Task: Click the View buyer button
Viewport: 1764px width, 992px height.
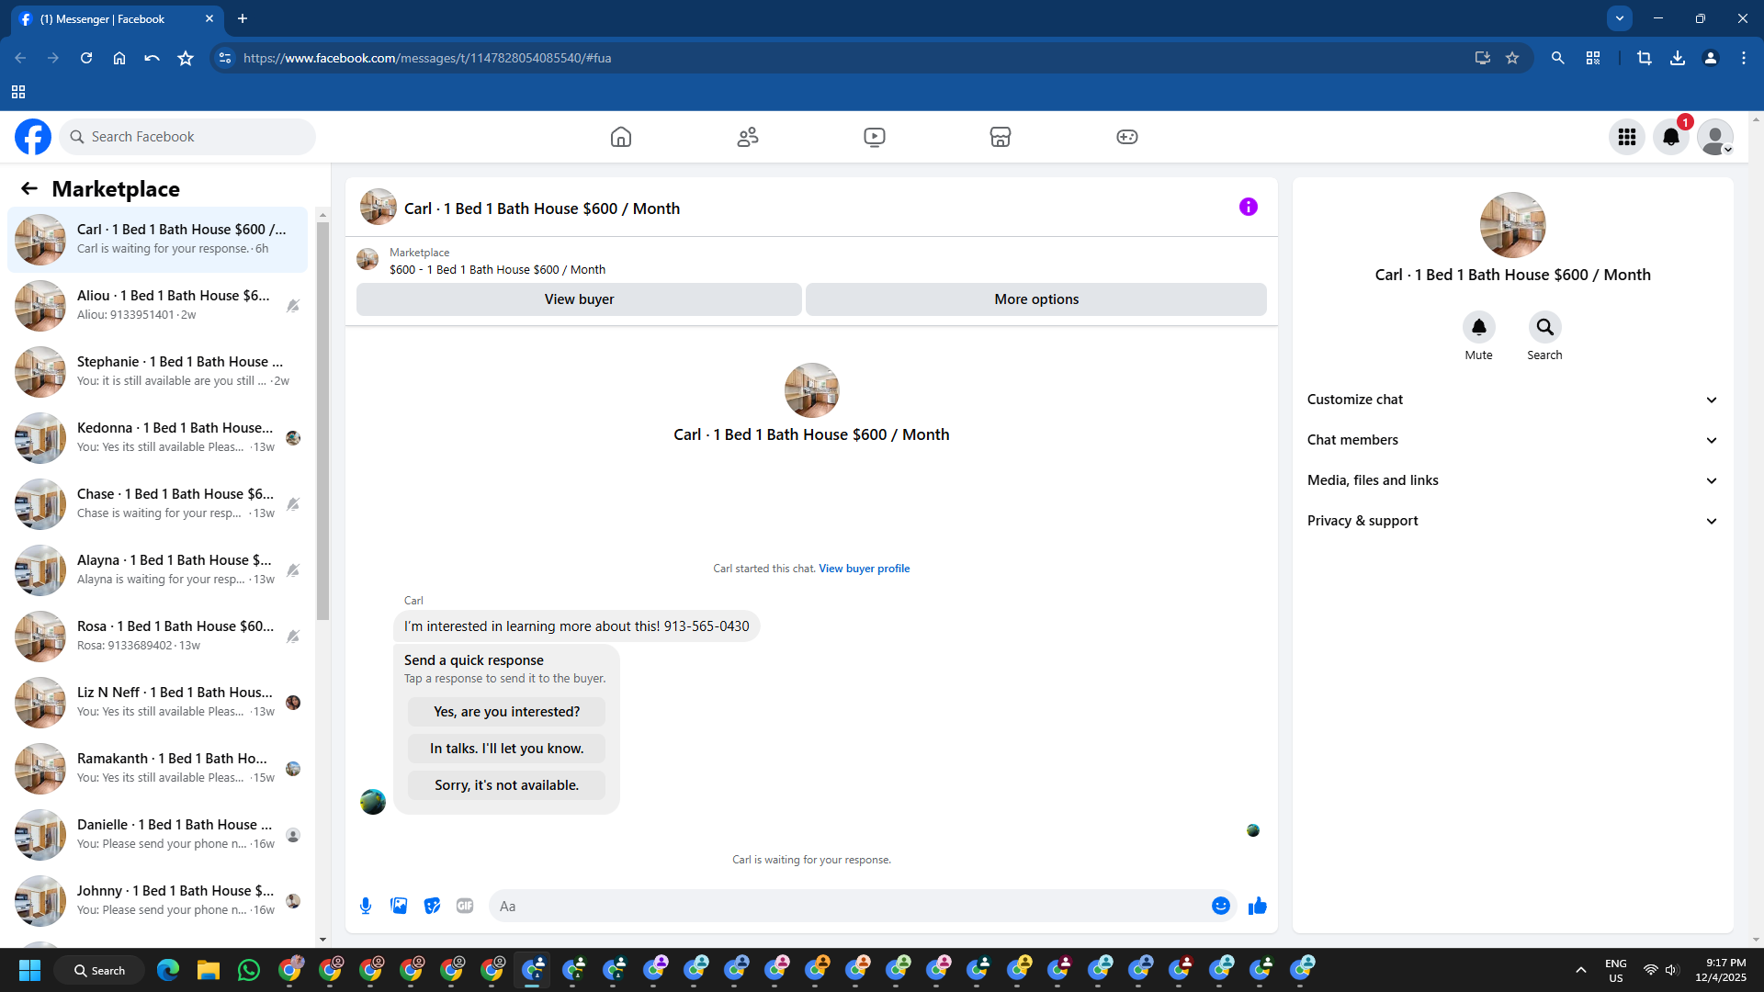Action: 579,299
